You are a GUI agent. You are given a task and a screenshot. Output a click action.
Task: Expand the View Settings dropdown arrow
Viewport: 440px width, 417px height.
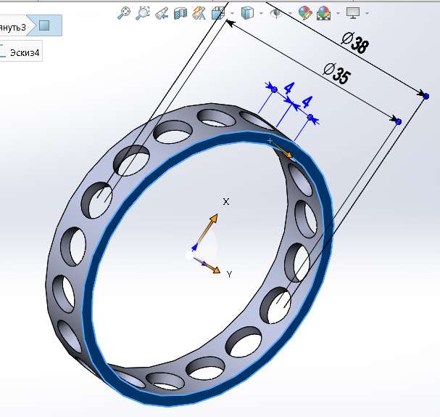[367, 13]
